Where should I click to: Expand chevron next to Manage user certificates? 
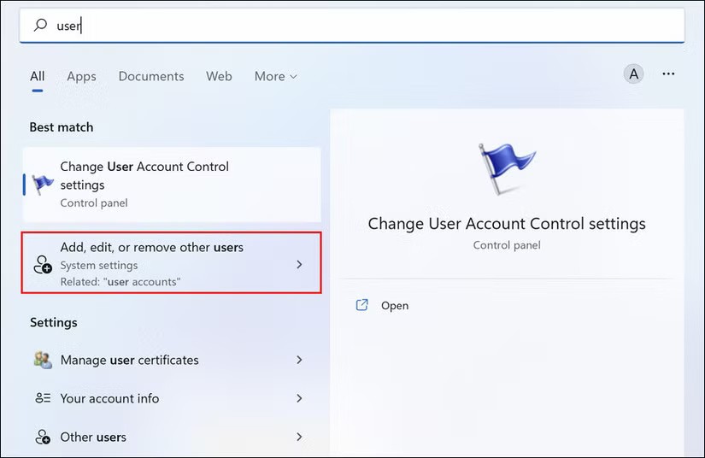pyautogui.click(x=299, y=360)
